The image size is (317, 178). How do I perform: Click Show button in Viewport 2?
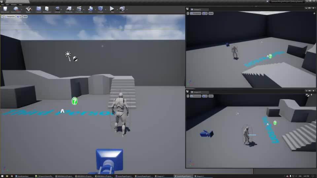click(211, 13)
